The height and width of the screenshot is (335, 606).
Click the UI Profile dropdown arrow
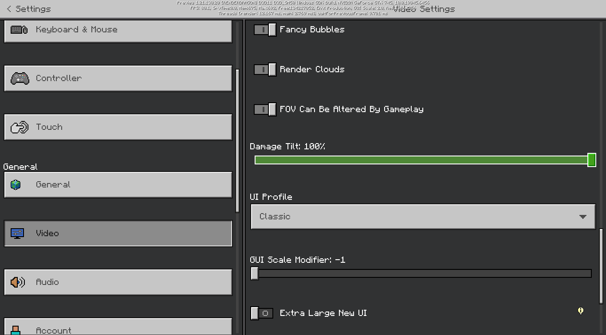coord(583,217)
